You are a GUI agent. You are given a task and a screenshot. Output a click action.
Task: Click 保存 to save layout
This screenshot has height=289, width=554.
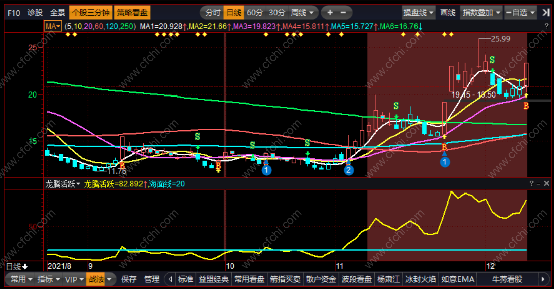coord(129,279)
